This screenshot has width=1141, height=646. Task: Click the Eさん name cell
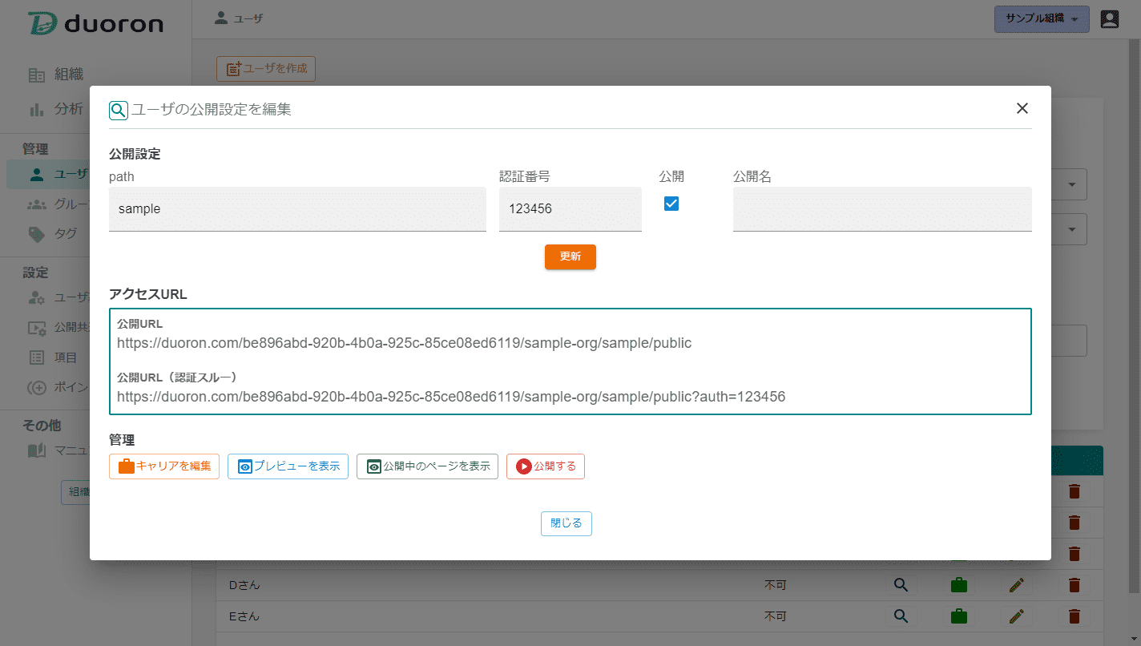coord(244,616)
